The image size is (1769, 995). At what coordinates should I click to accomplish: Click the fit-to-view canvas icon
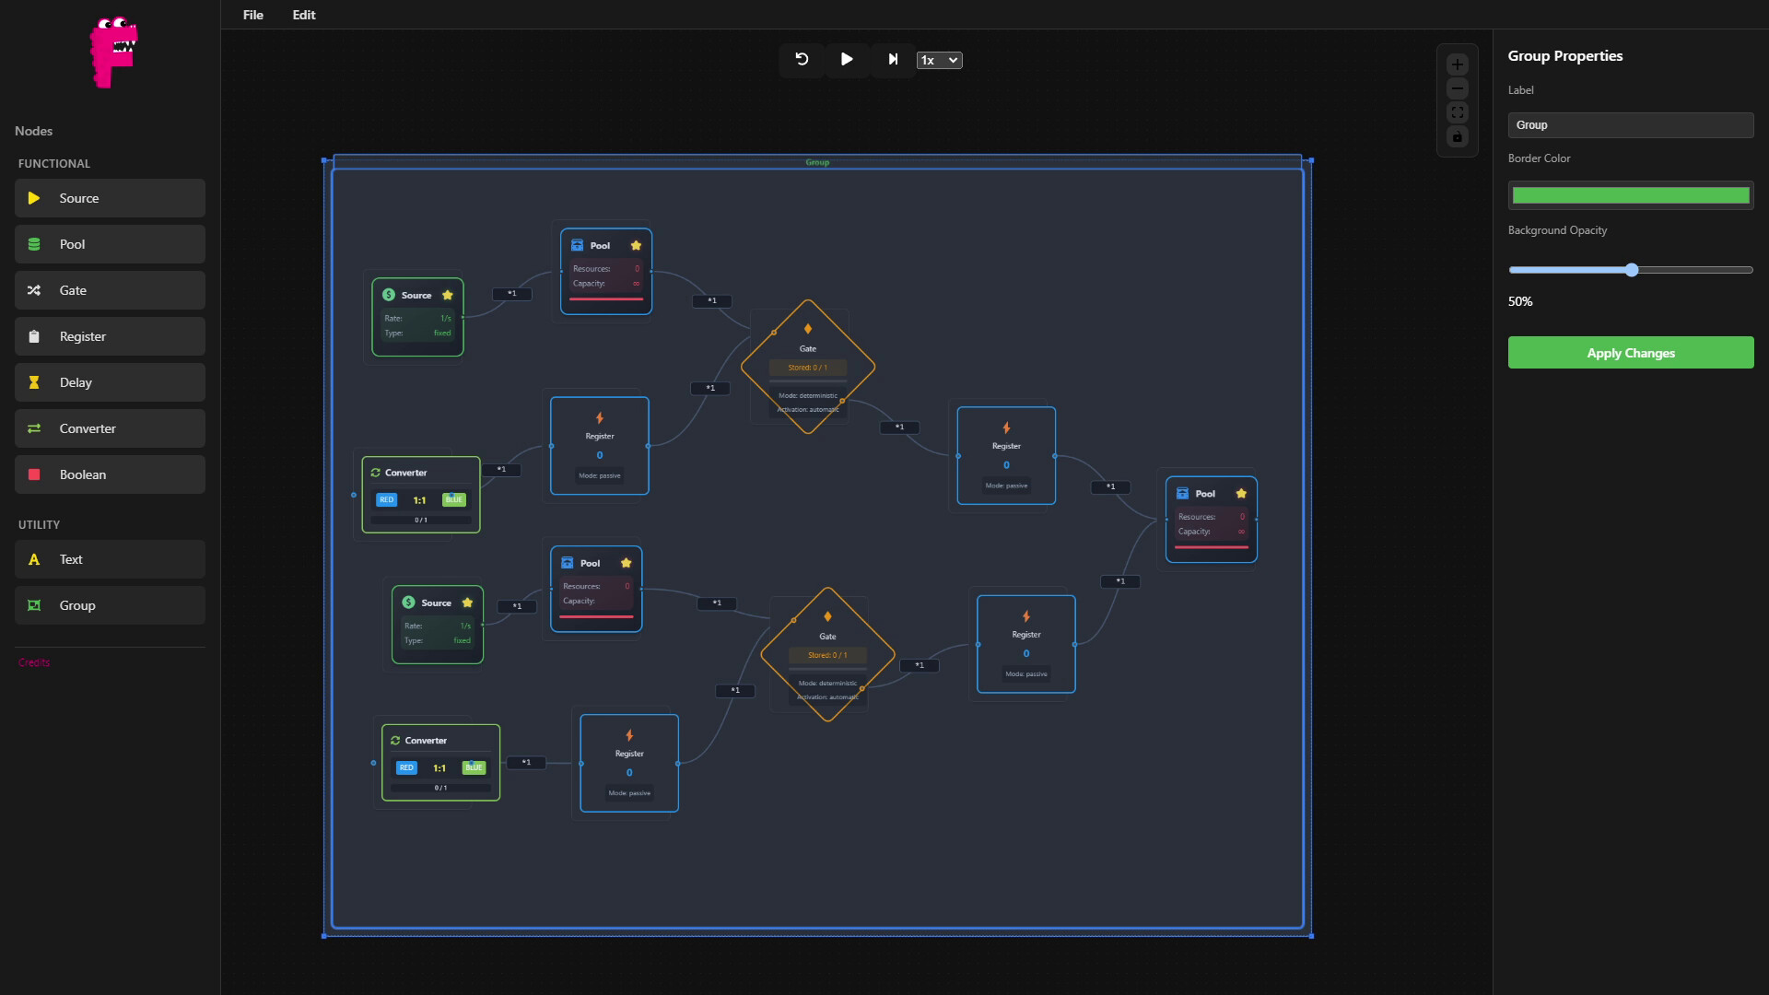[x=1457, y=111]
